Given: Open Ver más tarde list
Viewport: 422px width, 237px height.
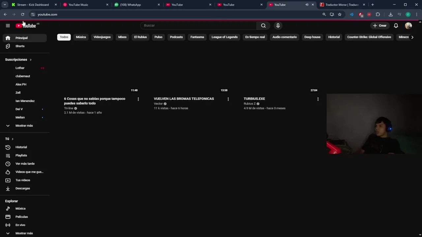Looking at the screenshot, I should (25, 164).
